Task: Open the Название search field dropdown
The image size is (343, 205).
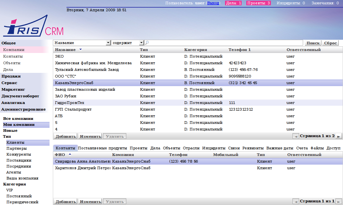Action: [x=108, y=43]
